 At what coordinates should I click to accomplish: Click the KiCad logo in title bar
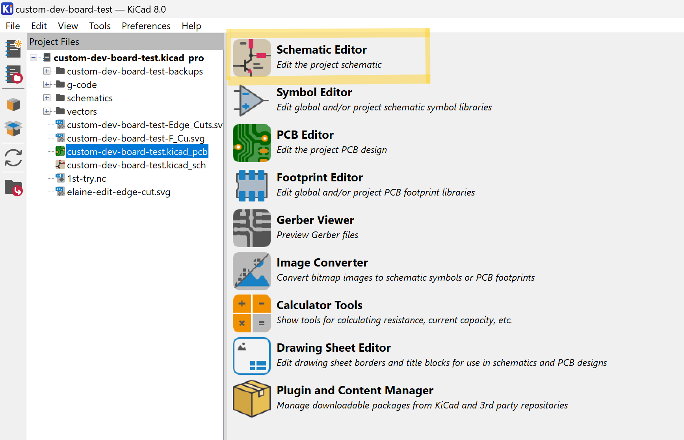click(x=7, y=9)
